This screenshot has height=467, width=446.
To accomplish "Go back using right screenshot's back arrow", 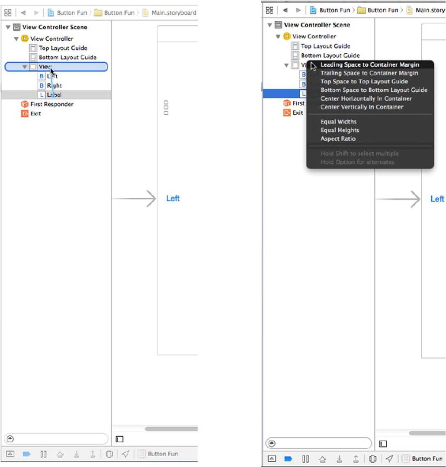I will [x=285, y=10].
